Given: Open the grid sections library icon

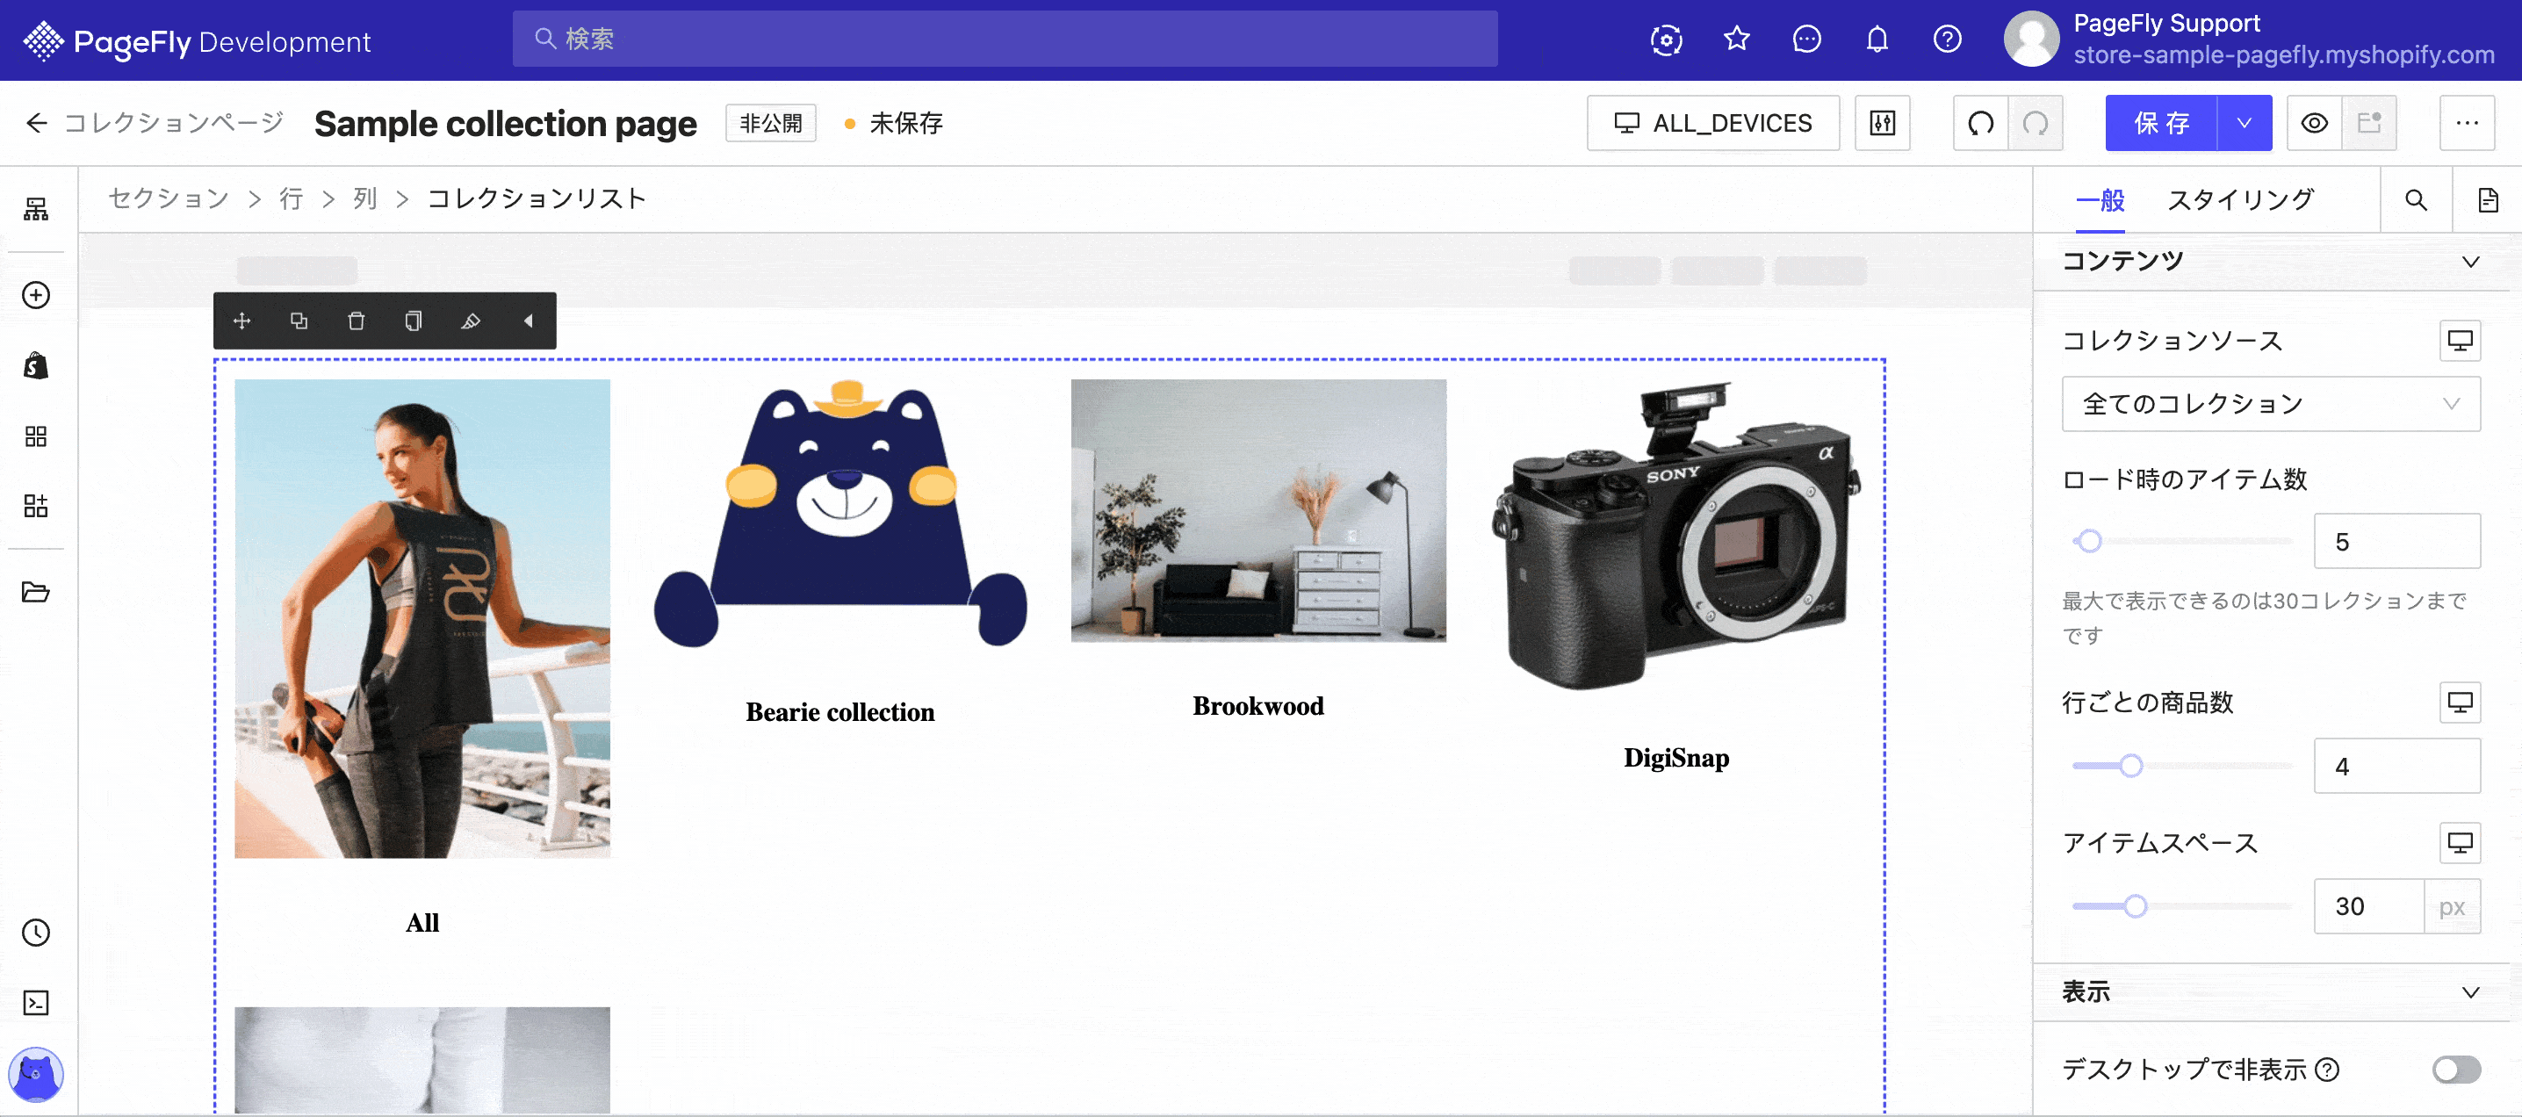Looking at the screenshot, I should pos(36,436).
